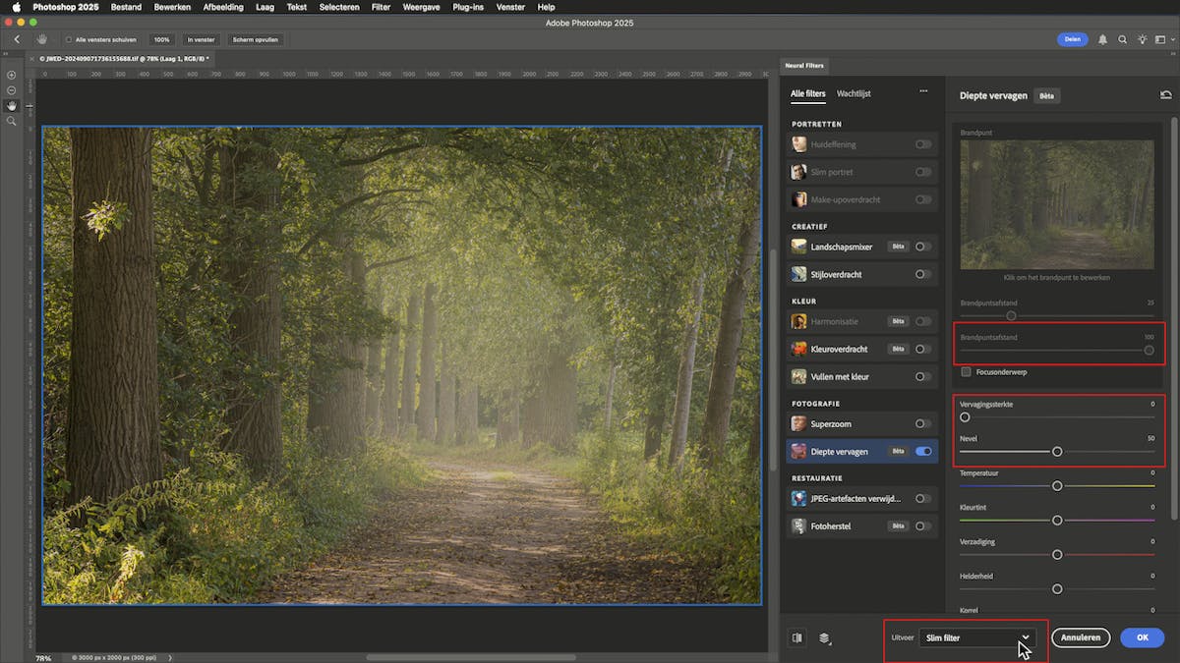Screen dimensions: 1180x663
Task: Enable the Landschapsmixer toggle
Action: [923, 247]
